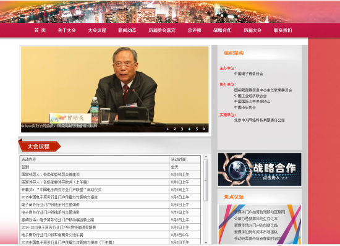
Task: Select carousel slide 6 indicator
Action: click(x=204, y=129)
